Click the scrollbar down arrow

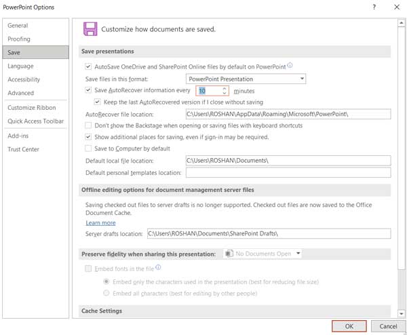click(402, 314)
